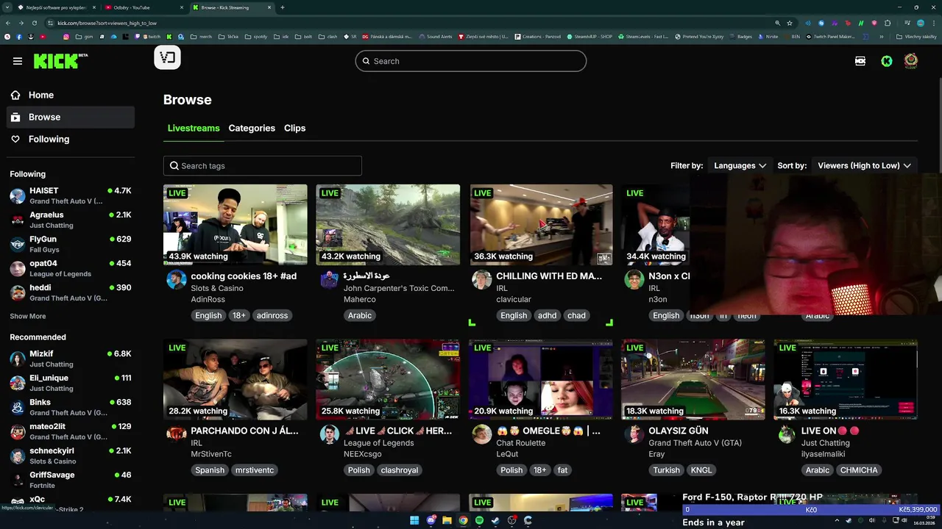Open heddi followed channel

[x=71, y=292]
